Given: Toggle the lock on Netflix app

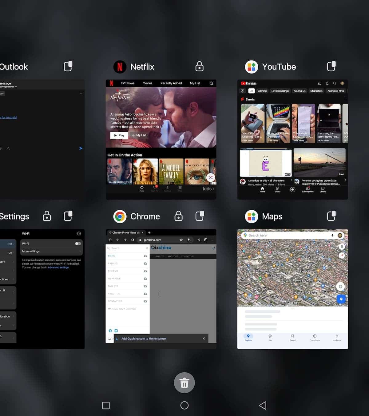Looking at the screenshot, I should click(200, 66).
